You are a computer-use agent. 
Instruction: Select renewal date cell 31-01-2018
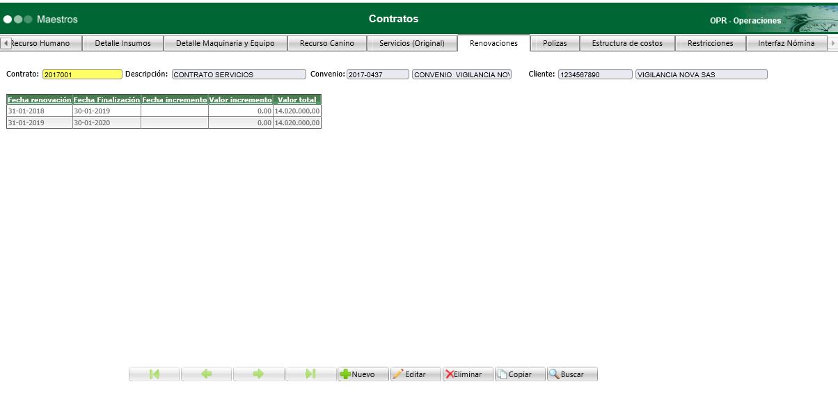pos(40,111)
